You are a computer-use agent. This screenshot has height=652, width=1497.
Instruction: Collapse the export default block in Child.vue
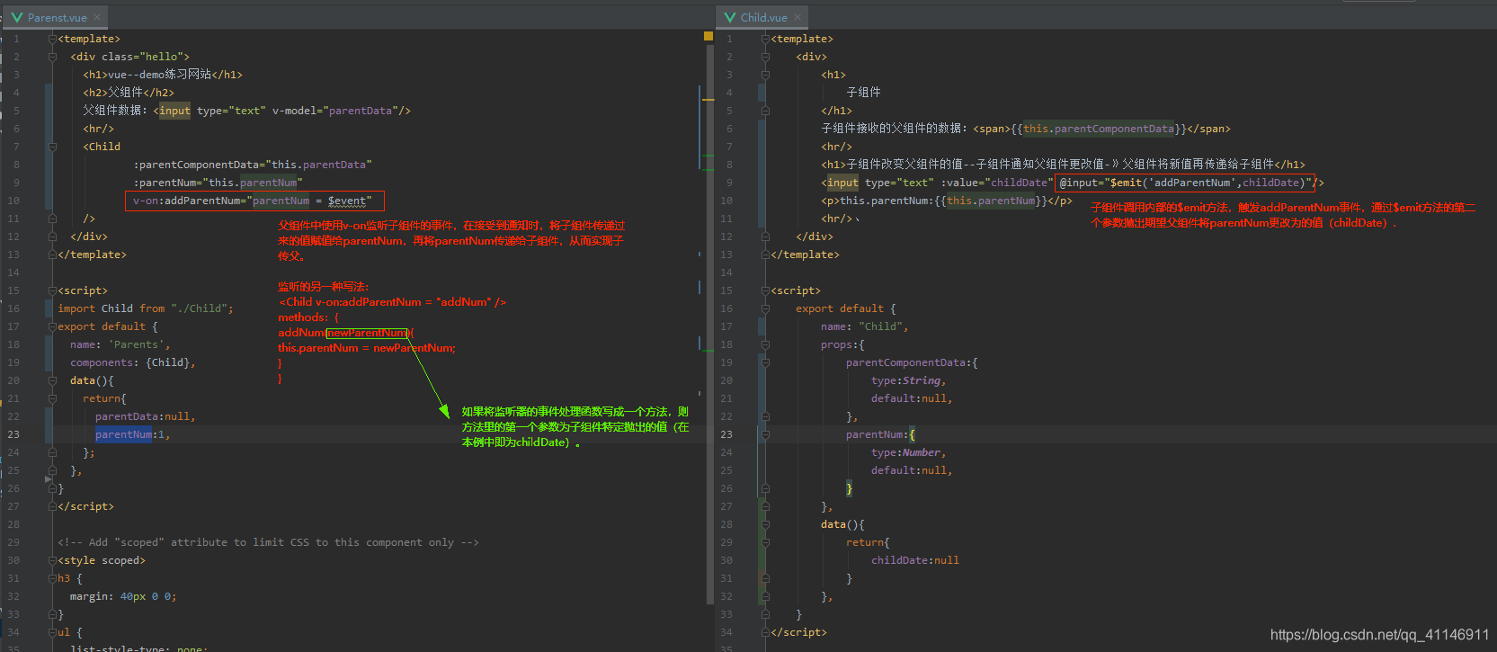tap(765, 308)
